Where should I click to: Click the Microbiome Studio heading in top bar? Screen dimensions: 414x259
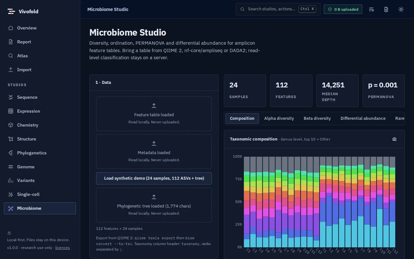(x=108, y=9)
